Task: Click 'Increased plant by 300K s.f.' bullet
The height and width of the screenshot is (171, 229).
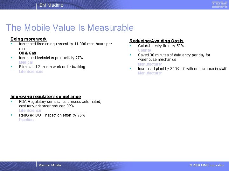Action: [182, 69]
